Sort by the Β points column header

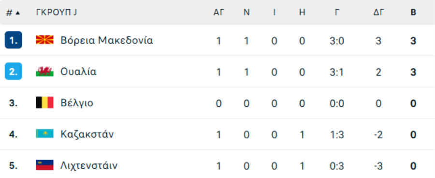(413, 13)
